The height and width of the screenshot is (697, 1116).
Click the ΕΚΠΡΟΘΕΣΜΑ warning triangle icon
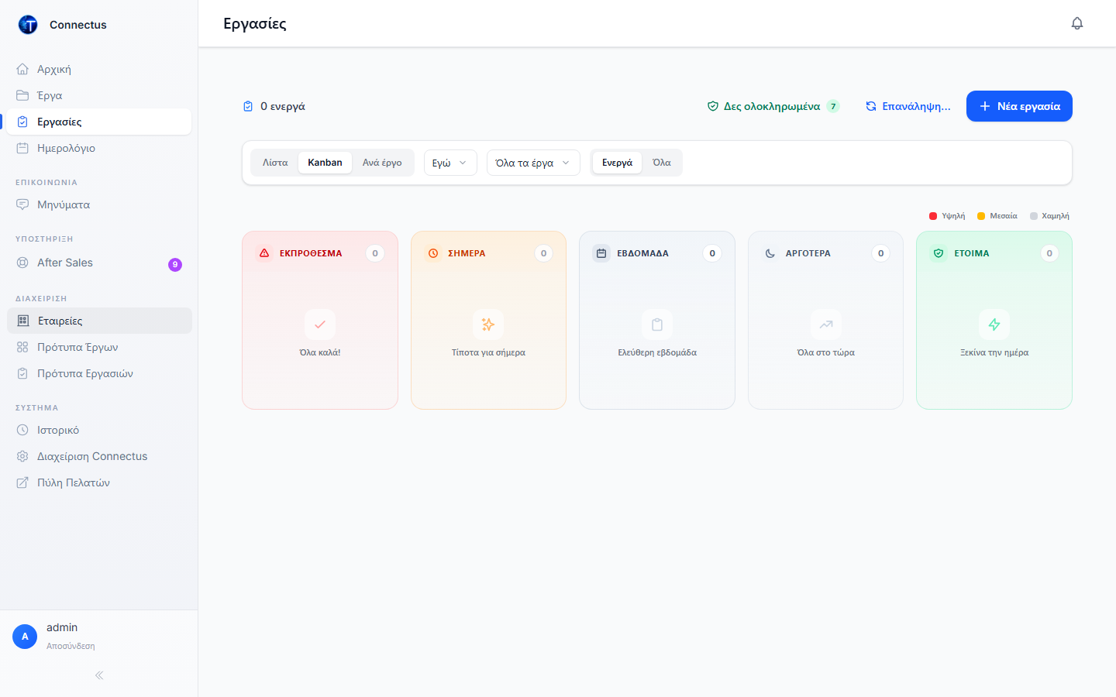coord(264,253)
